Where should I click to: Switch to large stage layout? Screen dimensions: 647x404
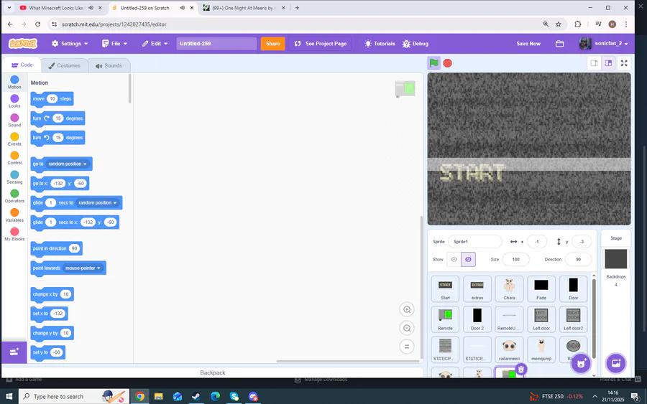pos(608,63)
